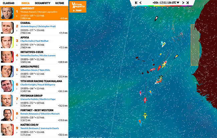Select the APIVIA boat name
Image resolution: width=217 pixels, height=138 pixels.
pos(25,37)
